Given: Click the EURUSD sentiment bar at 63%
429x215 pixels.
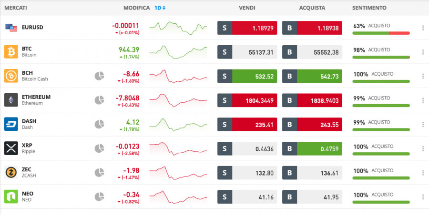Looking at the screenshot, I should (x=381, y=33).
